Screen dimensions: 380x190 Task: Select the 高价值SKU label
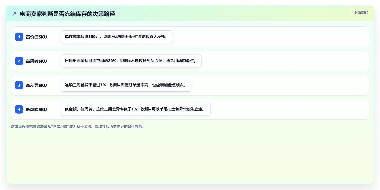(x=36, y=37)
